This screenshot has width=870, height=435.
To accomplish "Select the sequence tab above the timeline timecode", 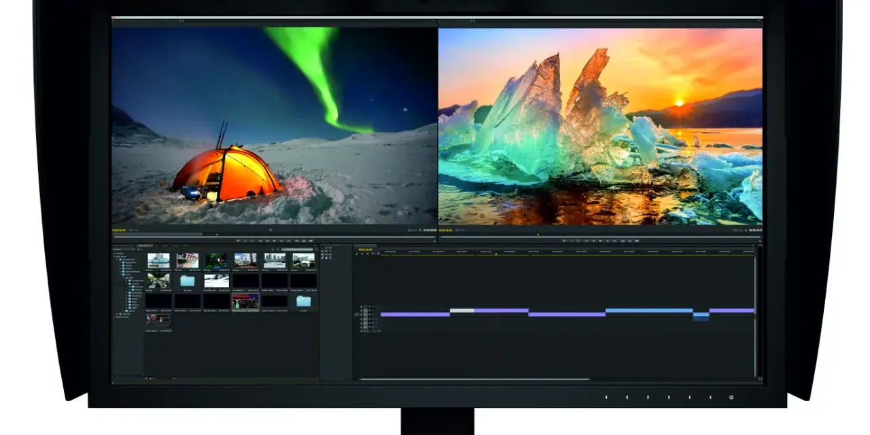I will (x=365, y=245).
